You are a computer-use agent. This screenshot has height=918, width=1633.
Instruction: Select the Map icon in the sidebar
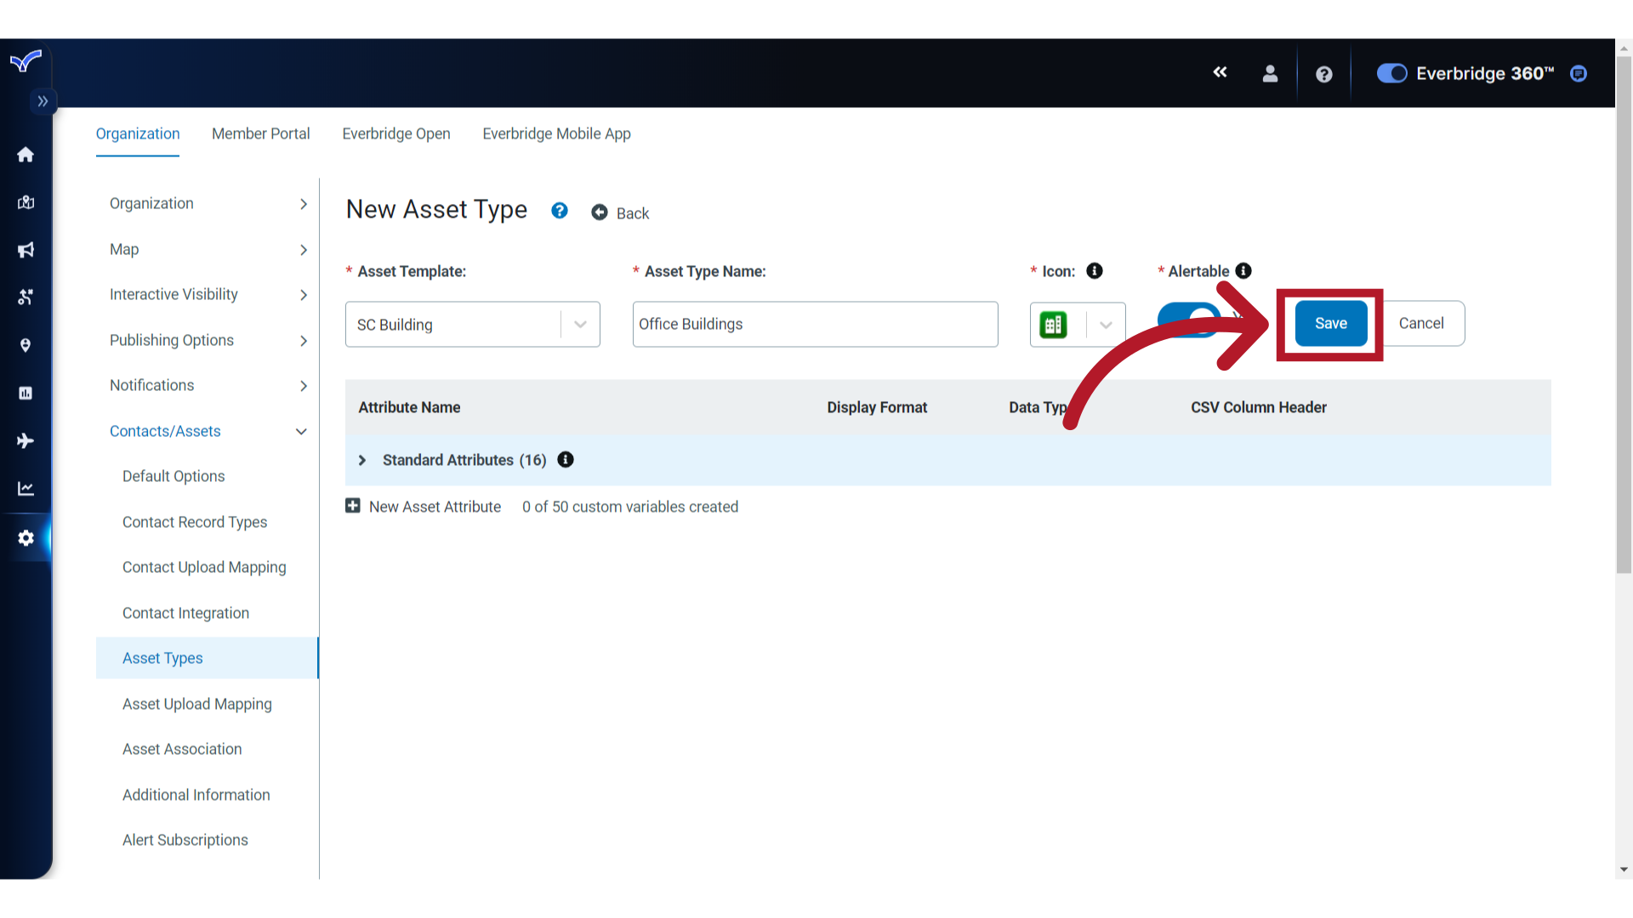point(26,202)
